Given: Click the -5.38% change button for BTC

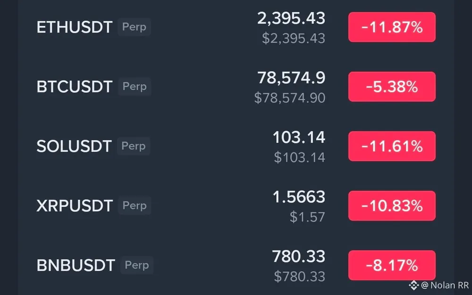Looking at the screenshot, I should point(392,87).
